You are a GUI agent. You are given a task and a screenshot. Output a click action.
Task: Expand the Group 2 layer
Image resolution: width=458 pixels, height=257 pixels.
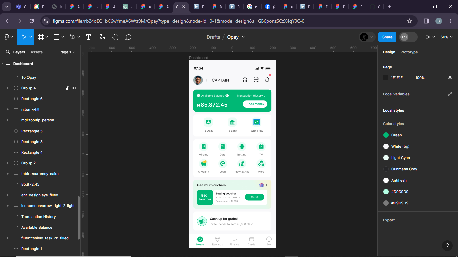point(8,163)
